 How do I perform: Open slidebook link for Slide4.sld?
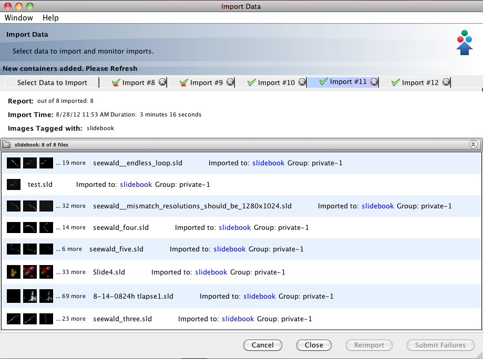(x=211, y=272)
